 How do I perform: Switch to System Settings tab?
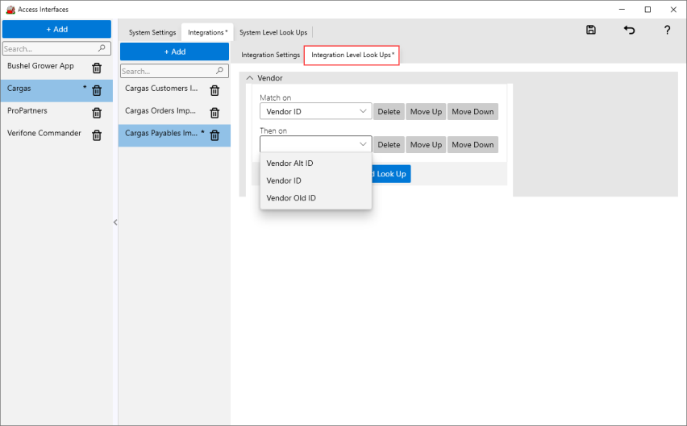(152, 33)
